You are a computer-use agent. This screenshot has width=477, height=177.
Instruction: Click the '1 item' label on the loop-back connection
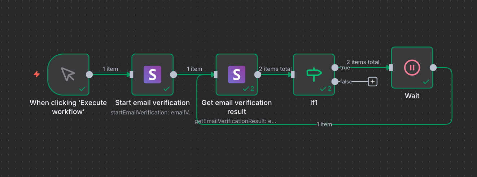point(324,124)
